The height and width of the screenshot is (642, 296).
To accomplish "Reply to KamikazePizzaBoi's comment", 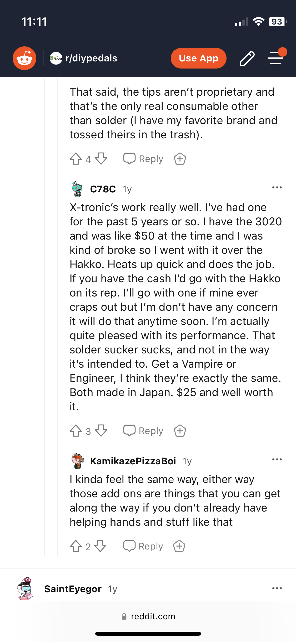I will click(x=143, y=546).
